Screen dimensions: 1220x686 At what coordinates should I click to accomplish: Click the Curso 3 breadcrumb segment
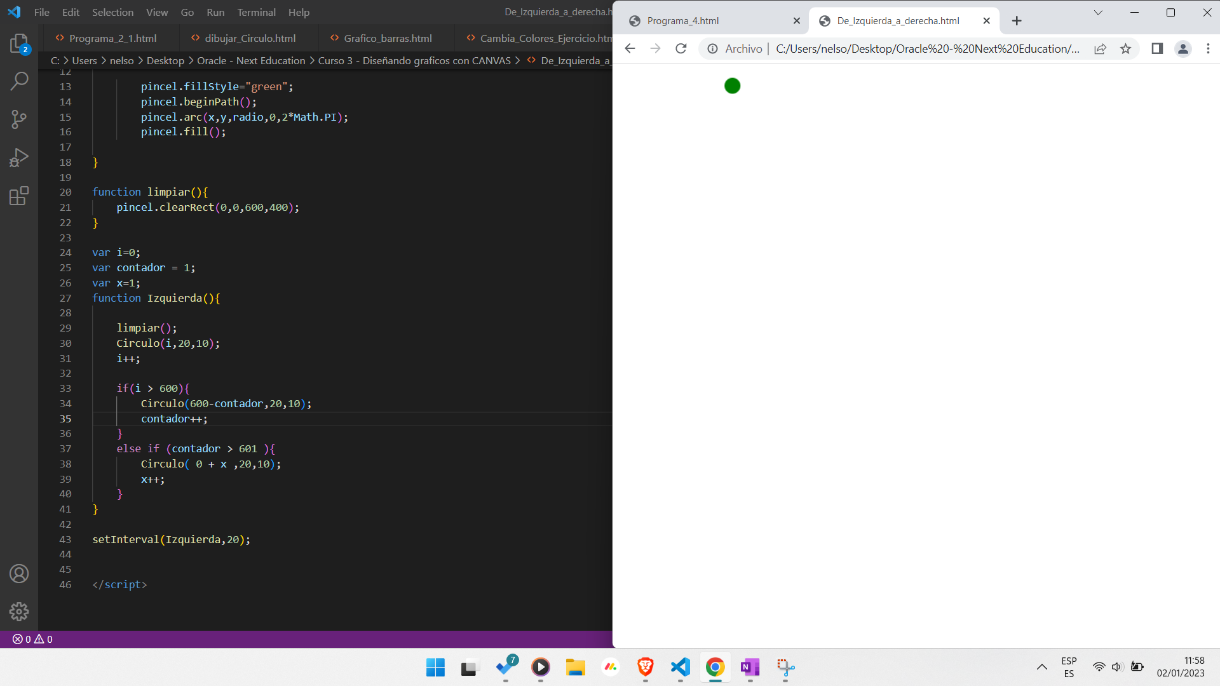click(414, 60)
